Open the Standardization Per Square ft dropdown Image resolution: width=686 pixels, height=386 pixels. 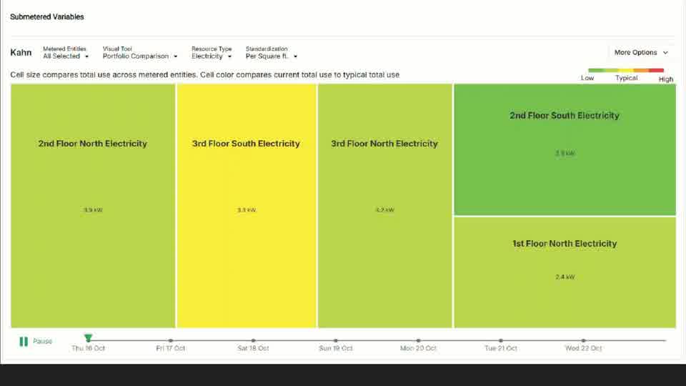(272, 52)
